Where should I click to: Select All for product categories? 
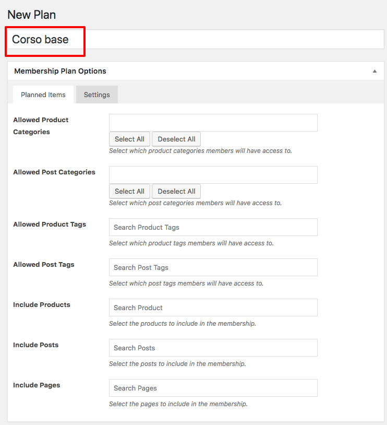[x=129, y=139]
